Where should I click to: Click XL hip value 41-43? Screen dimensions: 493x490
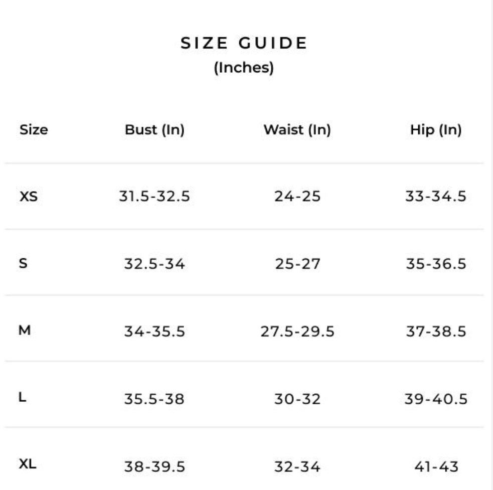(x=436, y=467)
